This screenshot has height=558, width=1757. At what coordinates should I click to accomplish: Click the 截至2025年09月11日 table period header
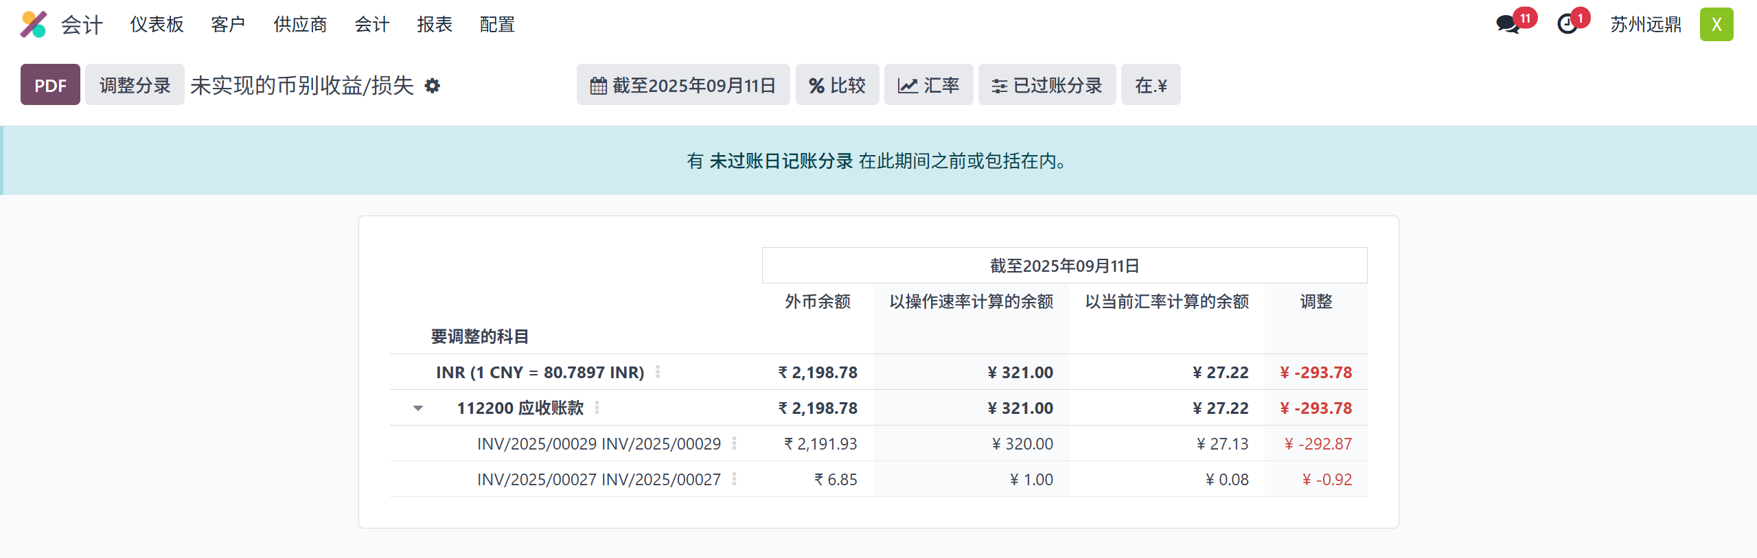point(1064,266)
